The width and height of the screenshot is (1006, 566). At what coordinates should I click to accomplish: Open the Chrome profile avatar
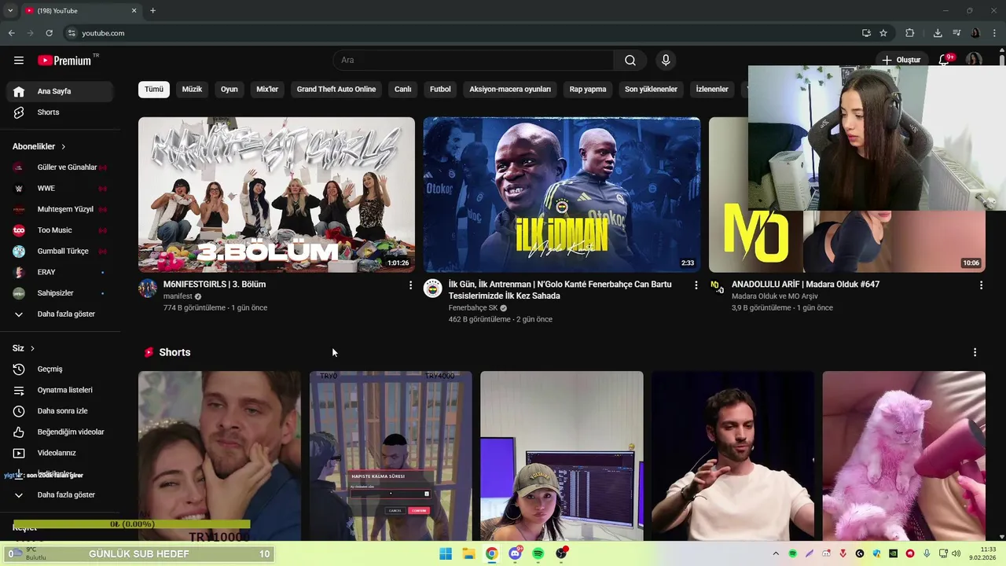(975, 33)
